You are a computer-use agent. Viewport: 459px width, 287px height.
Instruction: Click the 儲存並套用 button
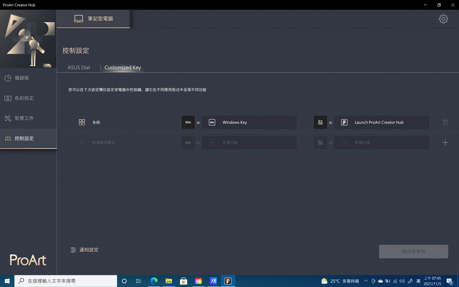pos(413,251)
